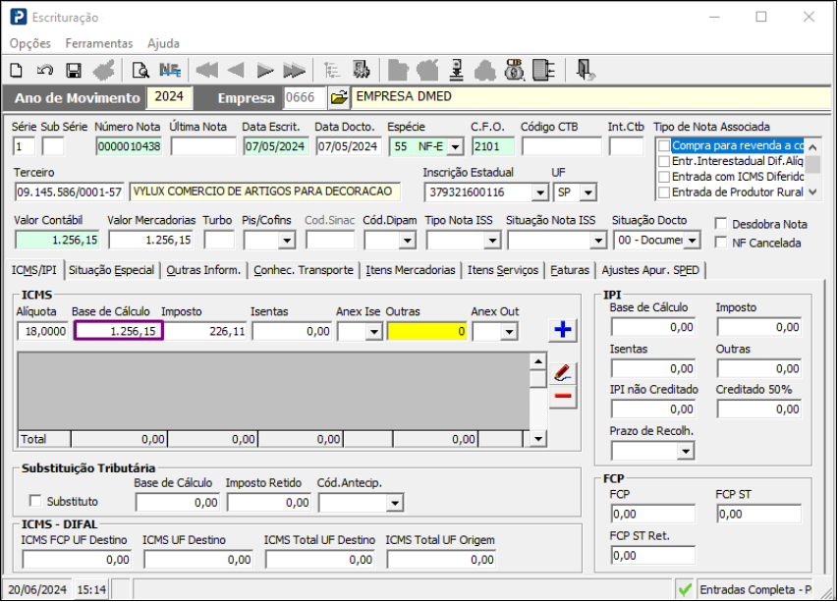Screen dimensions: 838x602
Task: Open the Espécie NF-E dropdown
Action: 455,146
